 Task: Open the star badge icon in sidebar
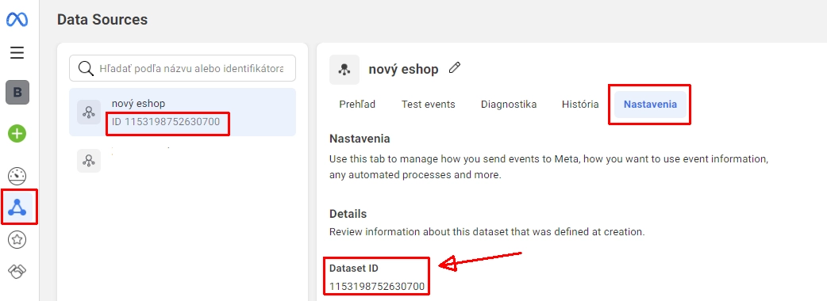17,240
